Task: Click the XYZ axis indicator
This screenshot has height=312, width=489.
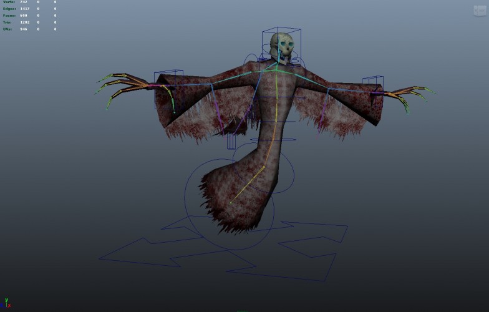Action: point(6,303)
